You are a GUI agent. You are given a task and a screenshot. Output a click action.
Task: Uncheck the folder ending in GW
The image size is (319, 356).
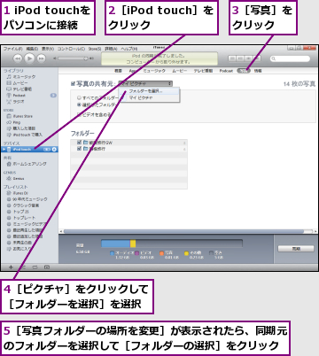[x=79, y=143]
